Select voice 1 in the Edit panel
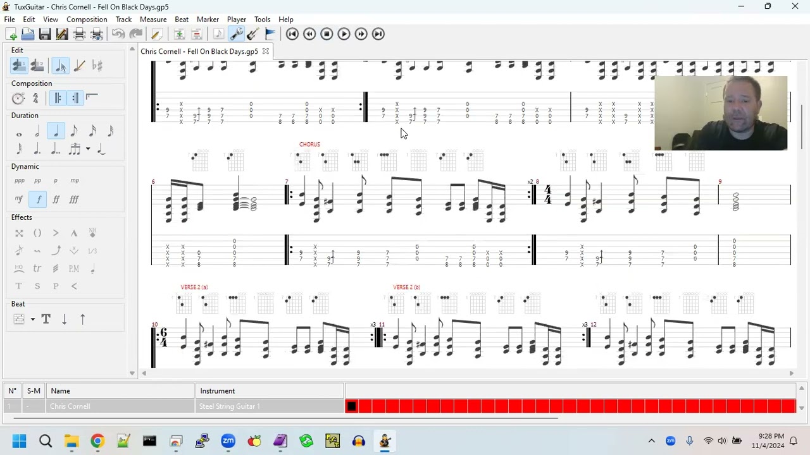Image resolution: width=810 pixels, height=455 pixels. pyautogui.click(x=19, y=65)
